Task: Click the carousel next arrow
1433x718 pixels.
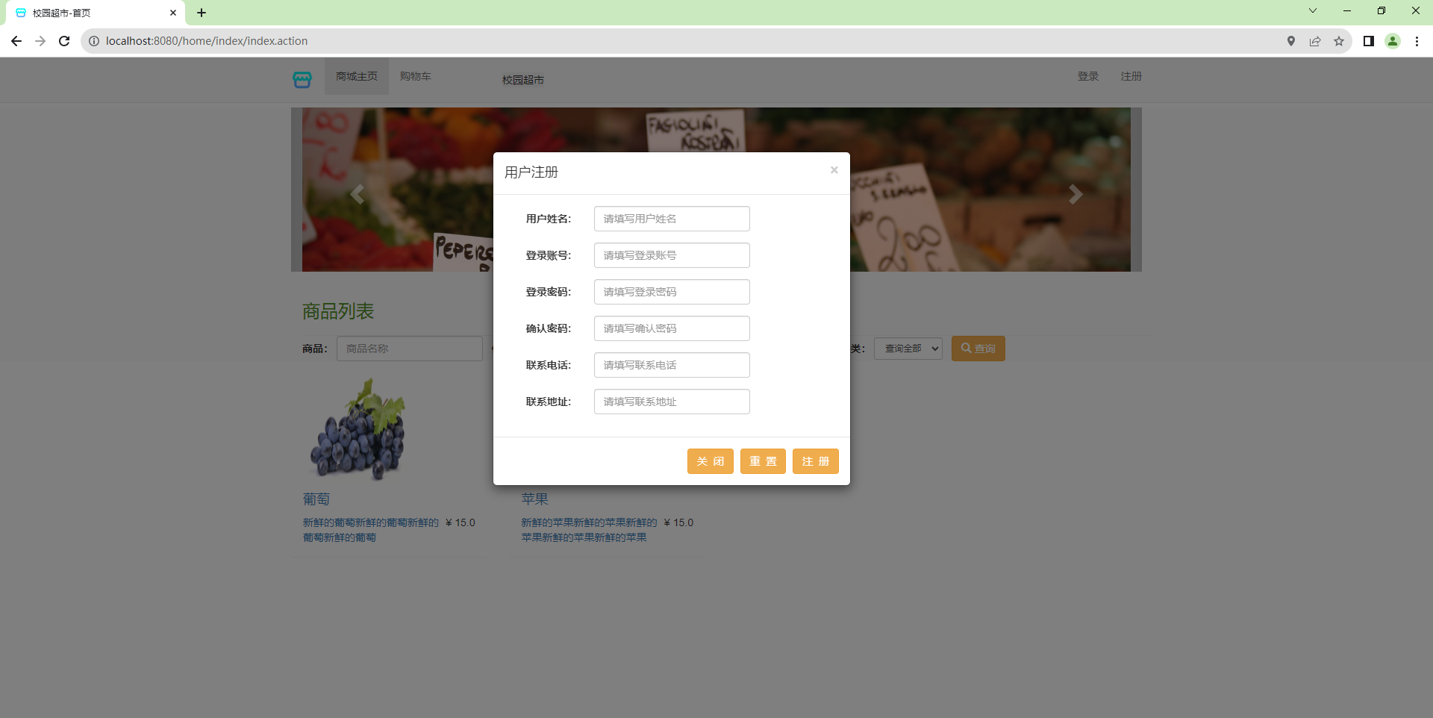Action: tap(1075, 194)
